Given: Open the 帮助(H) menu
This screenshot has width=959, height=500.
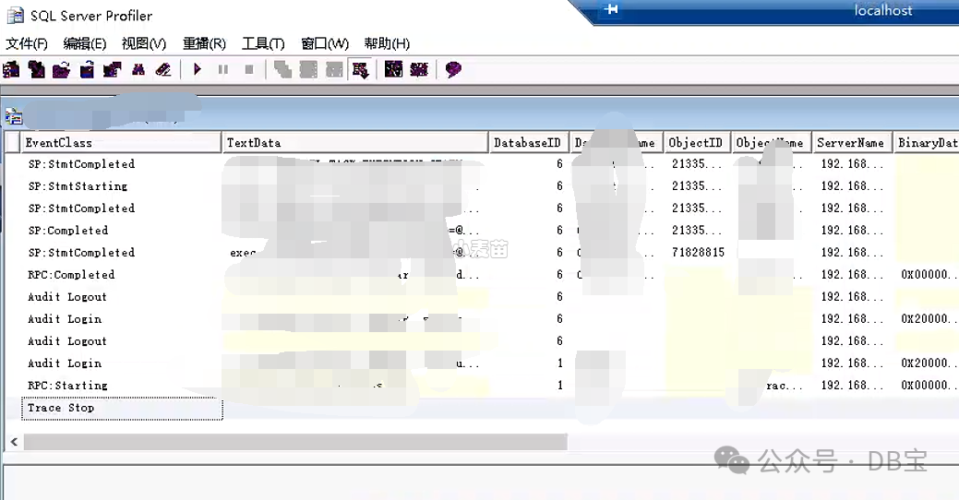Looking at the screenshot, I should point(387,43).
